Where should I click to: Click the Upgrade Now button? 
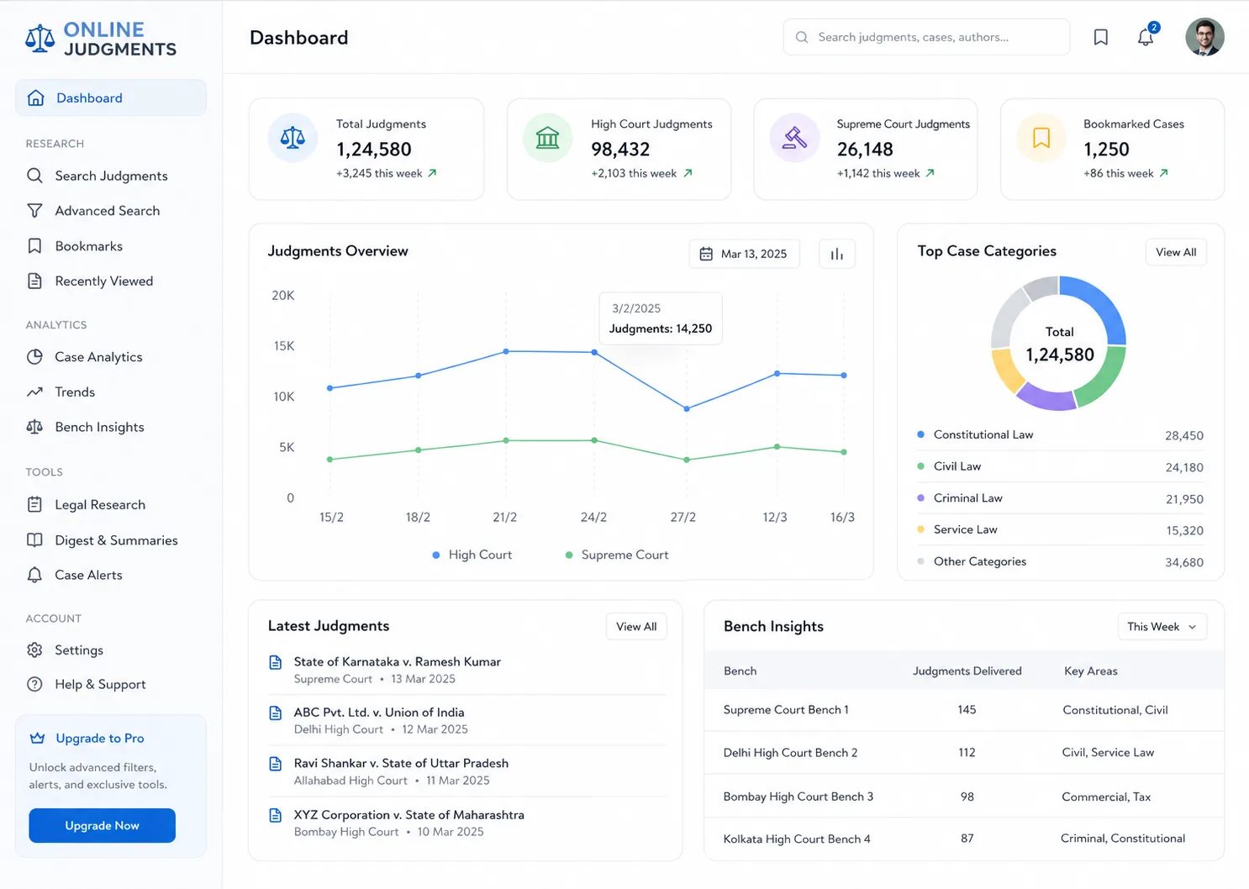point(103,826)
